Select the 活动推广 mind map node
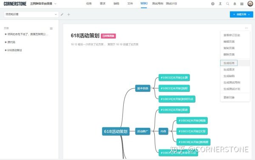Image resolution: width=255 pixels, height=160 pixels. [143, 131]
